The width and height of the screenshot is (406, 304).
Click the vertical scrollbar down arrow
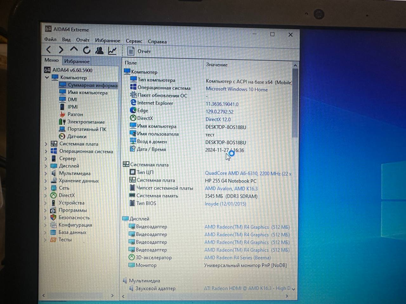pos(293,289)
